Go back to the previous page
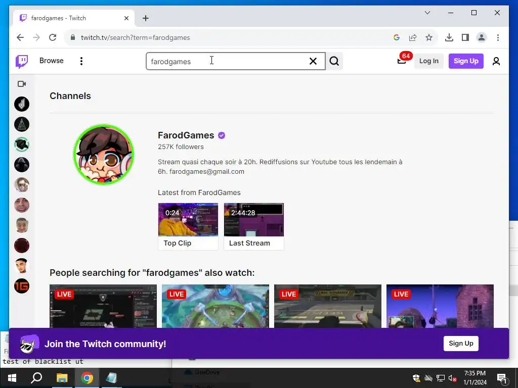Viewport: 518px width, 388px height. pyautogui.click(x=20, y=37)
